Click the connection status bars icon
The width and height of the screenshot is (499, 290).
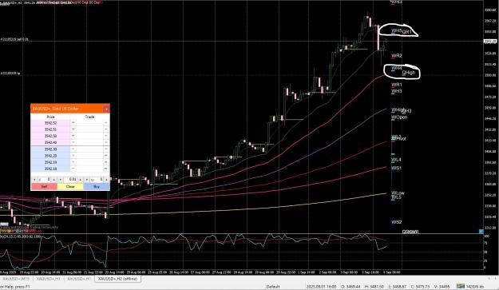tap(460, 286)
